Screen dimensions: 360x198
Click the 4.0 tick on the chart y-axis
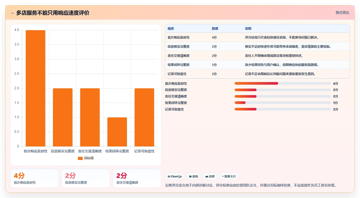[17, 30]
